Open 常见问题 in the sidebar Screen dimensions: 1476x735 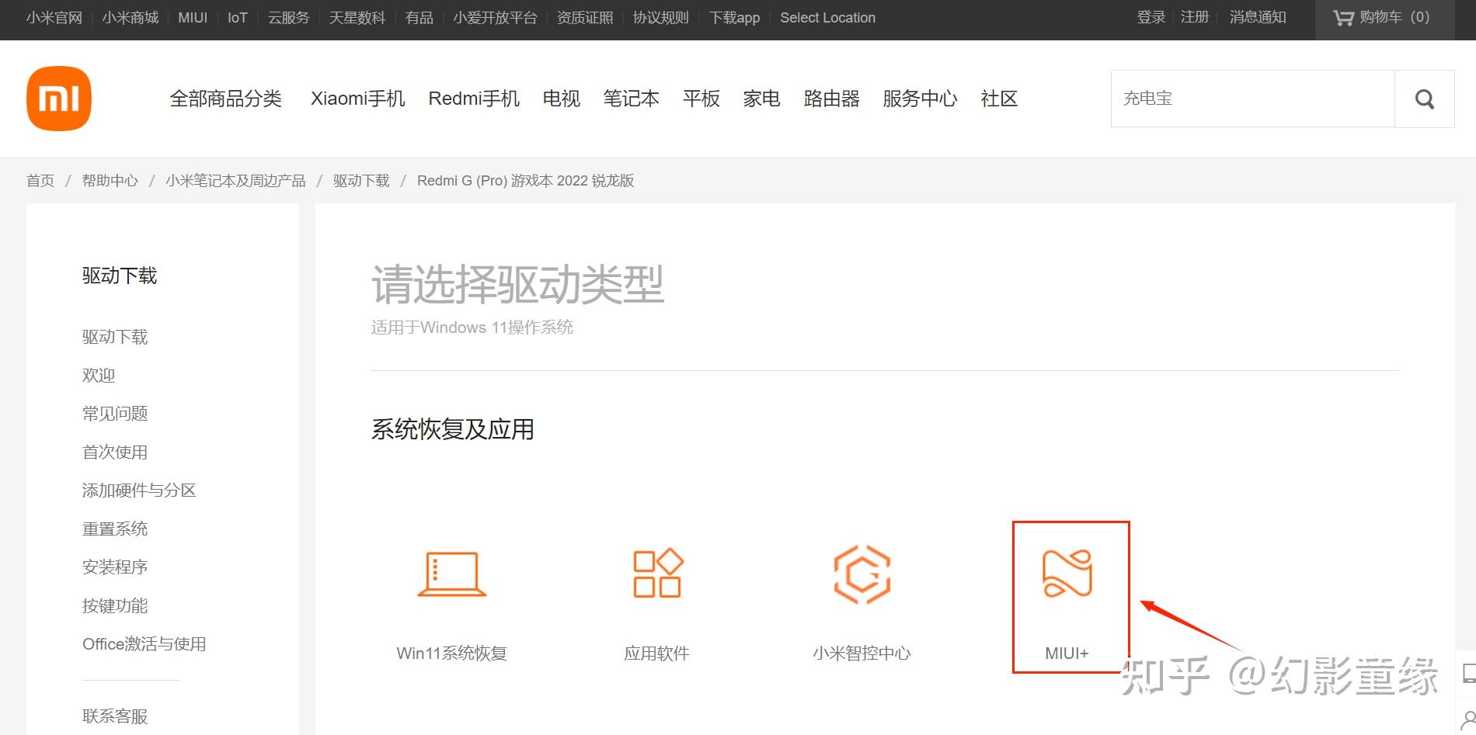(x=115, y=414)
